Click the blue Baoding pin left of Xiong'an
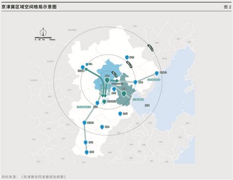Screen dimensions: 233x180 click(97, 103)
